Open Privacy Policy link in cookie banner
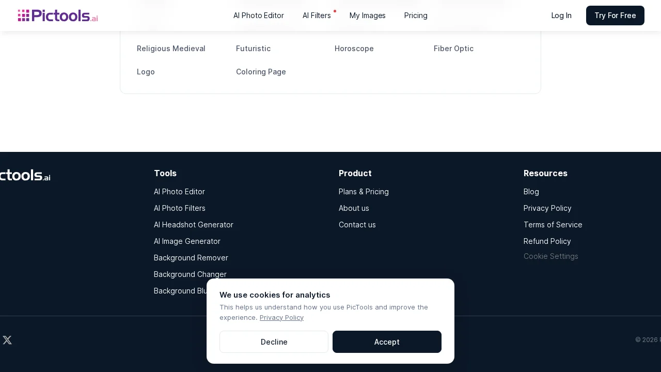 click(281, 318)
